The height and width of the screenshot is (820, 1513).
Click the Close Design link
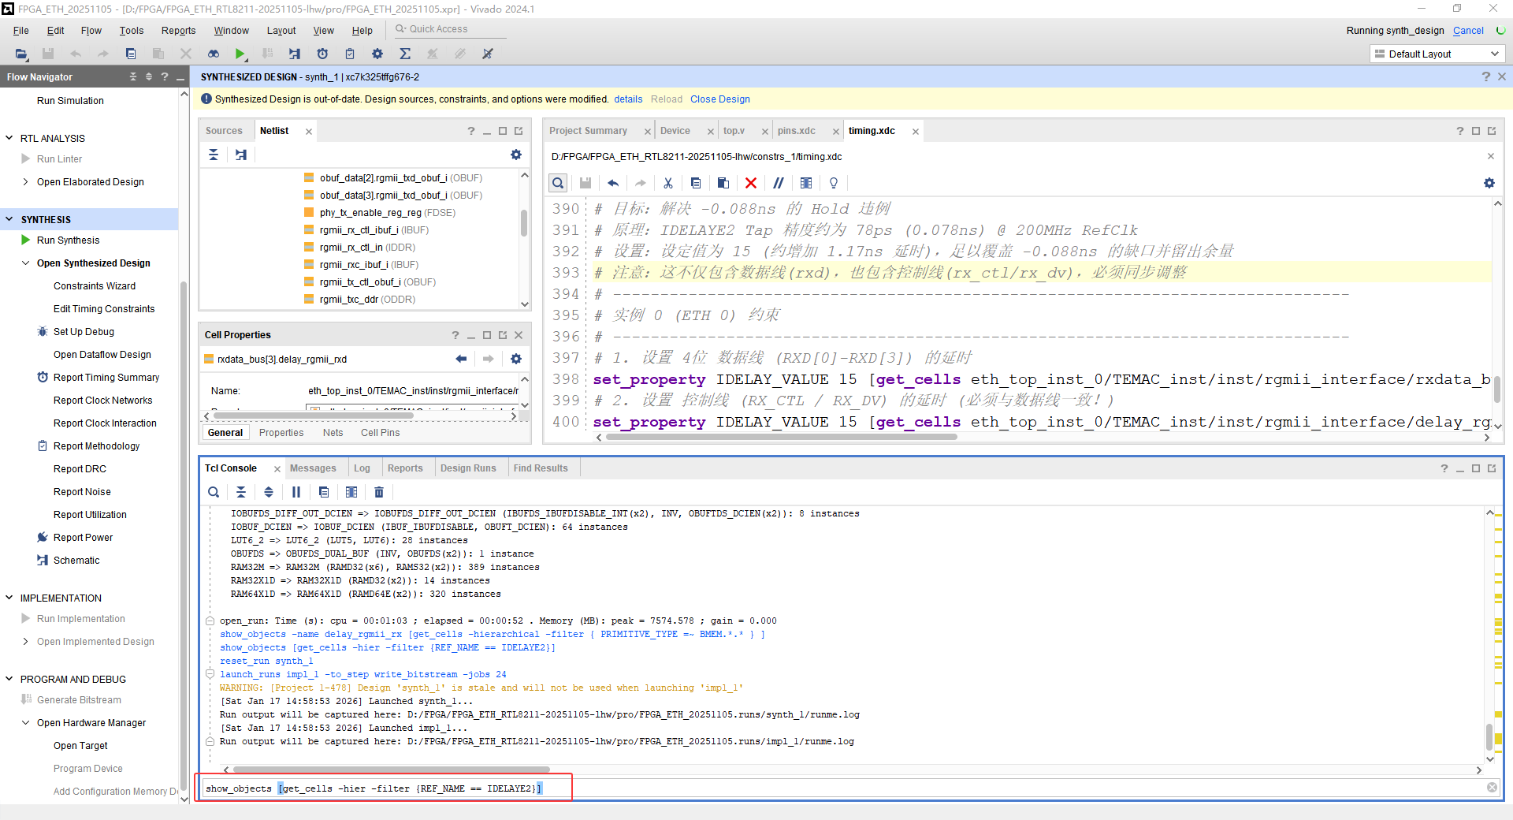point(720,99)
